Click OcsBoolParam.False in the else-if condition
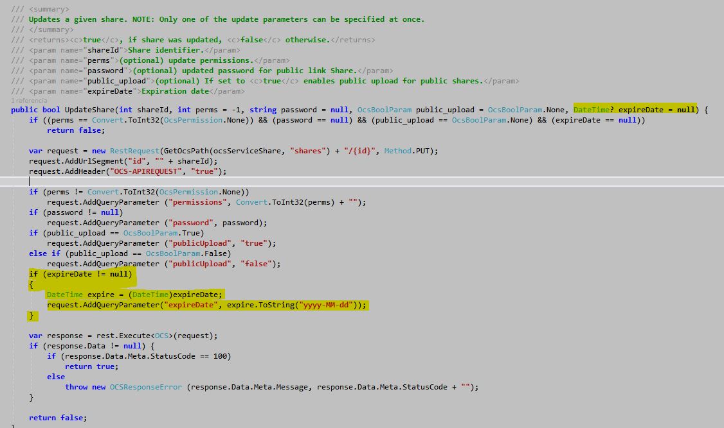Image resolution: width=724 pixels, height=428 pixels. pyautogui.click(x=186, y=253)
